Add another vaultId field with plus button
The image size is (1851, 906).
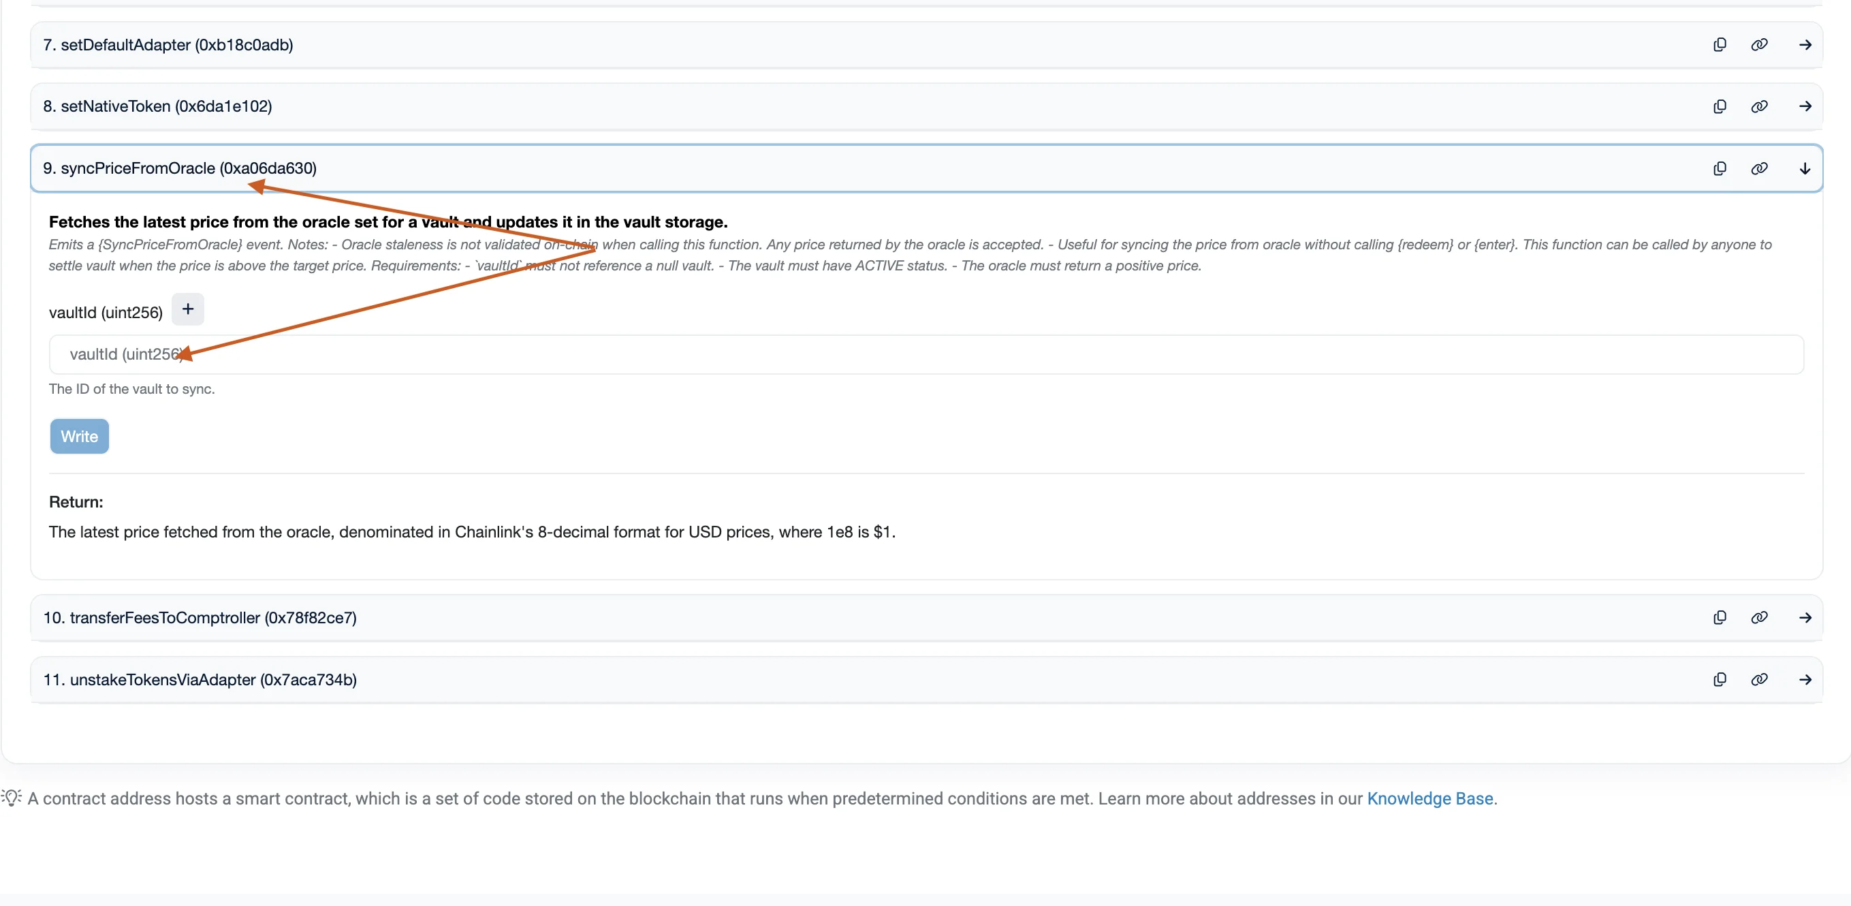[x=188, y=309]
